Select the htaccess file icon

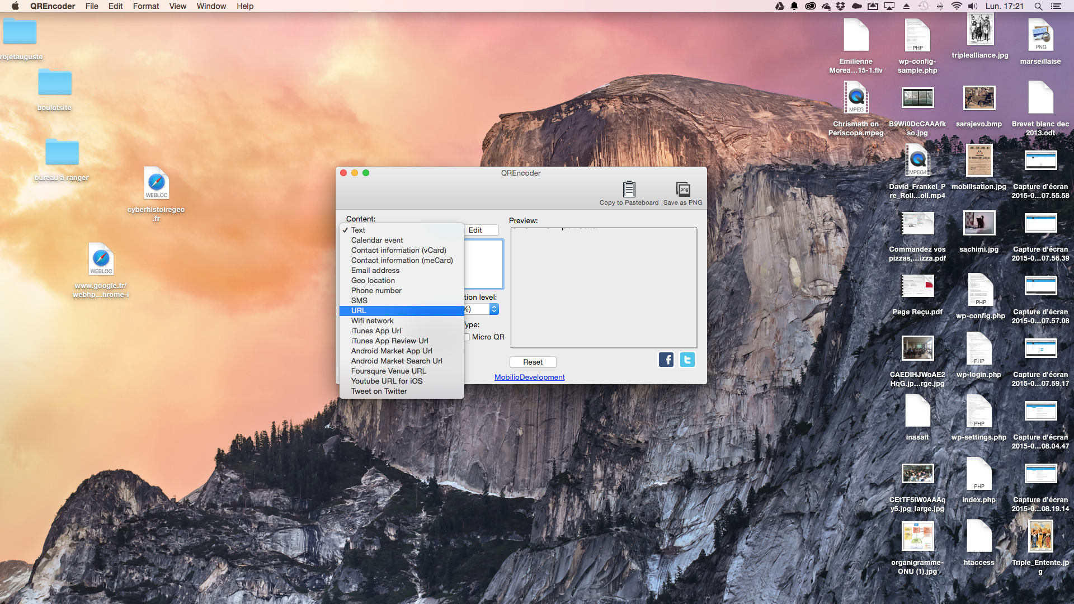979,536
